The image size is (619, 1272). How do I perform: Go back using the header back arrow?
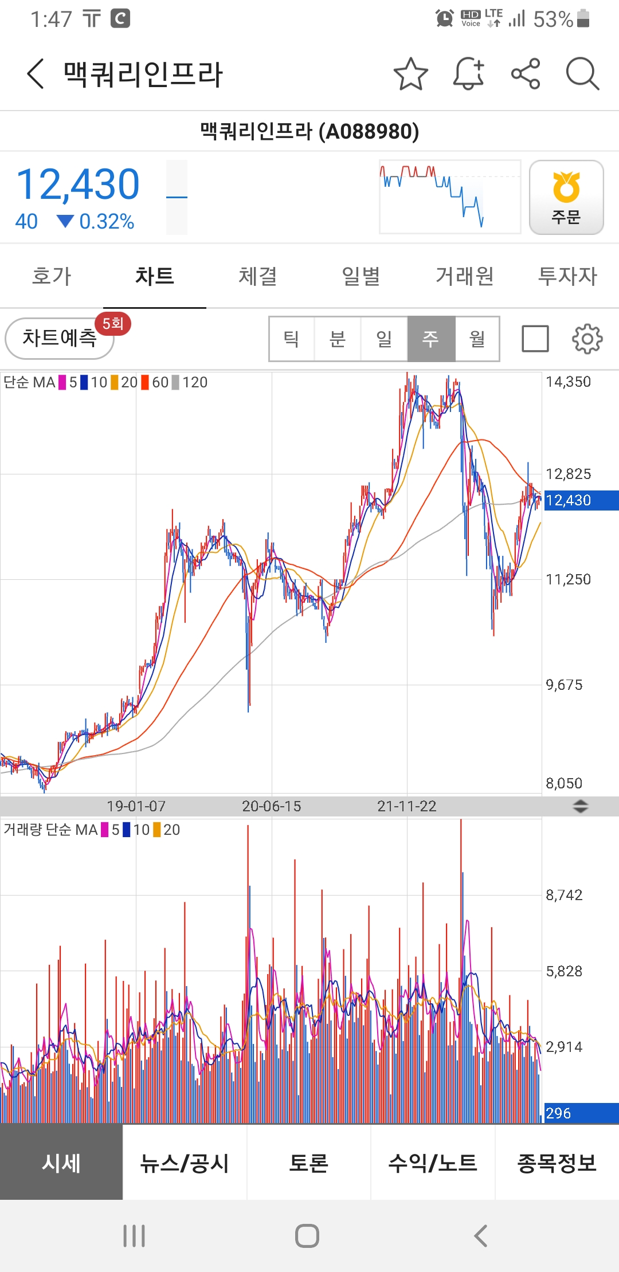coord(36,74)
